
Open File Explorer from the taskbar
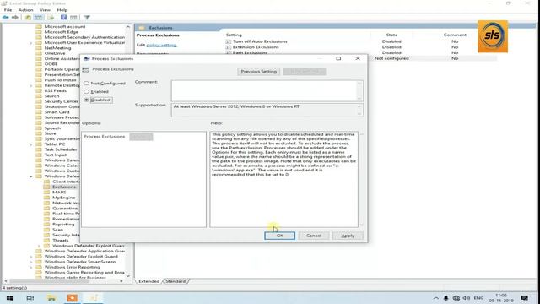[51, 298]
